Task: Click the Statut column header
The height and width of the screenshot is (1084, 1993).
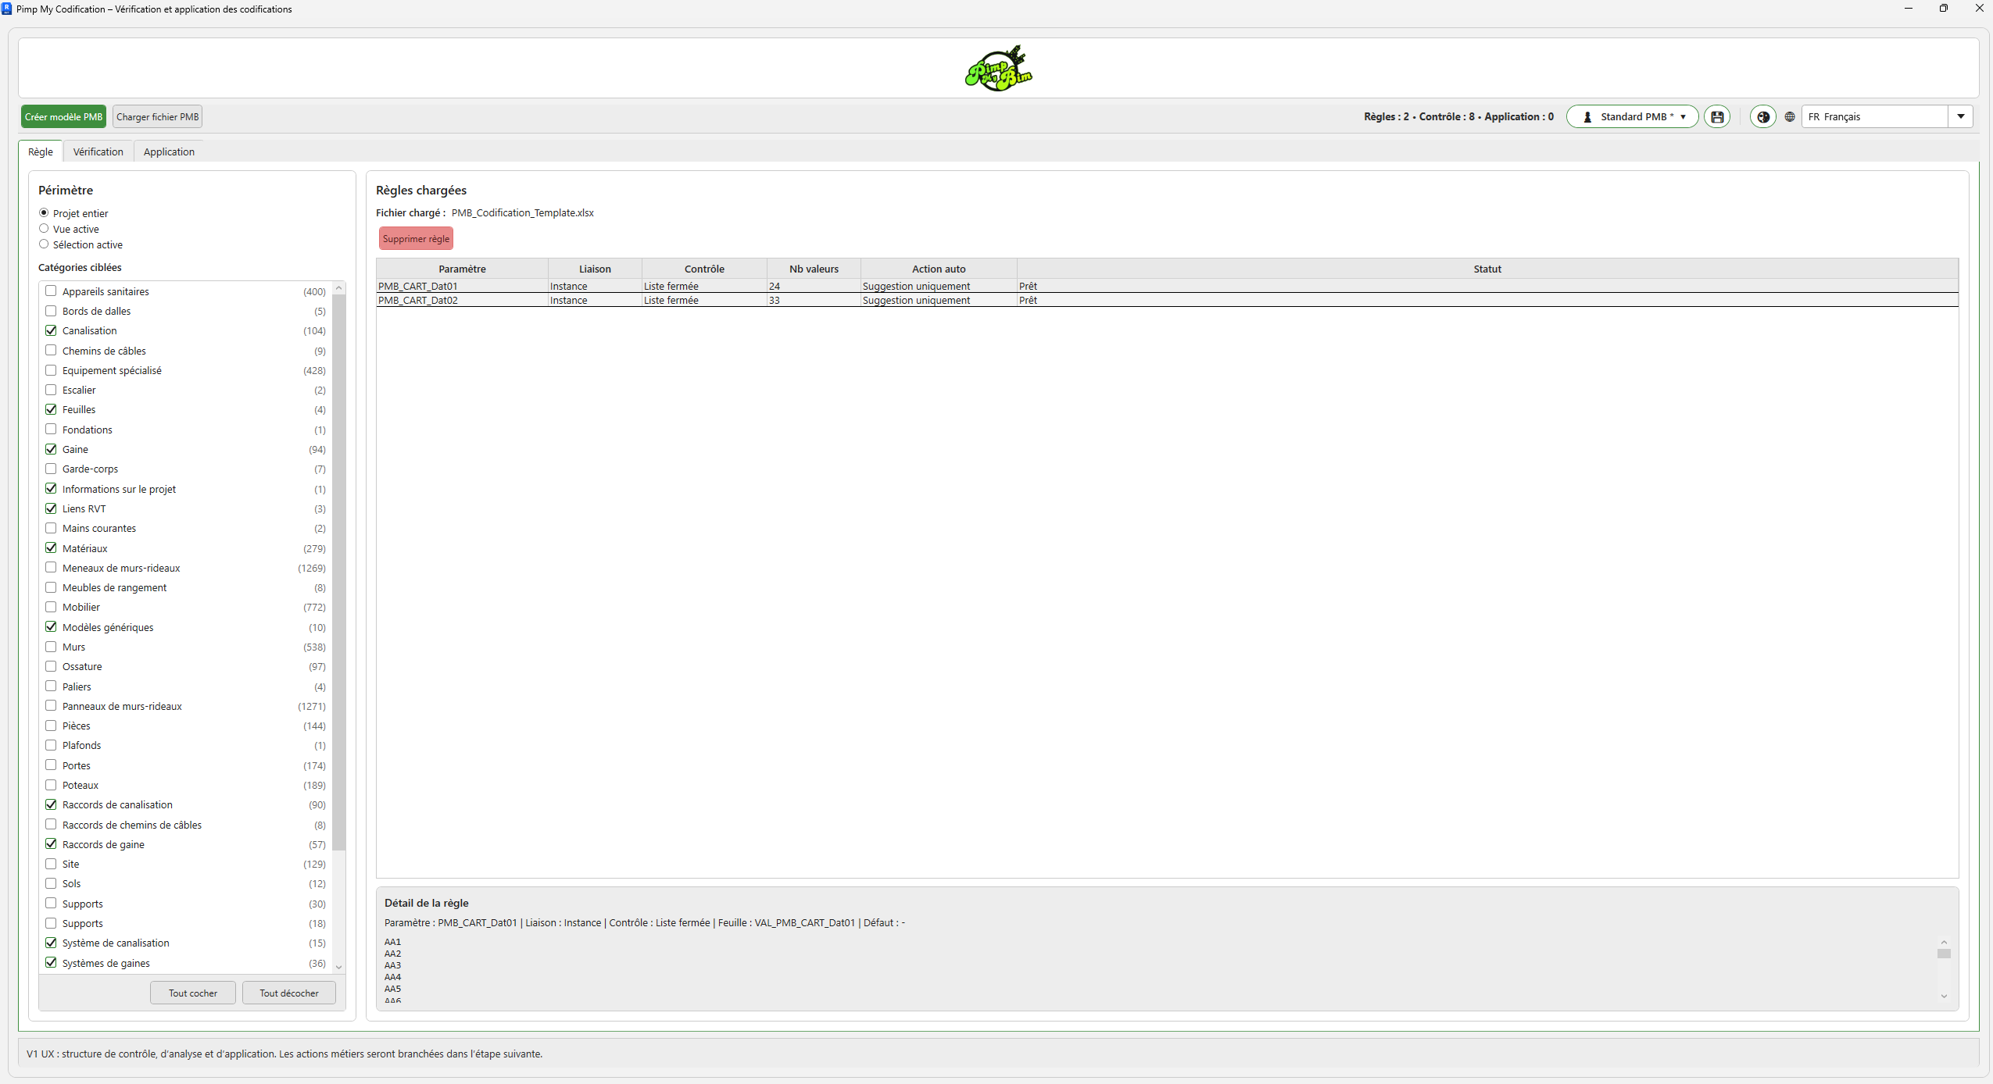Action: click(1487, 269)
